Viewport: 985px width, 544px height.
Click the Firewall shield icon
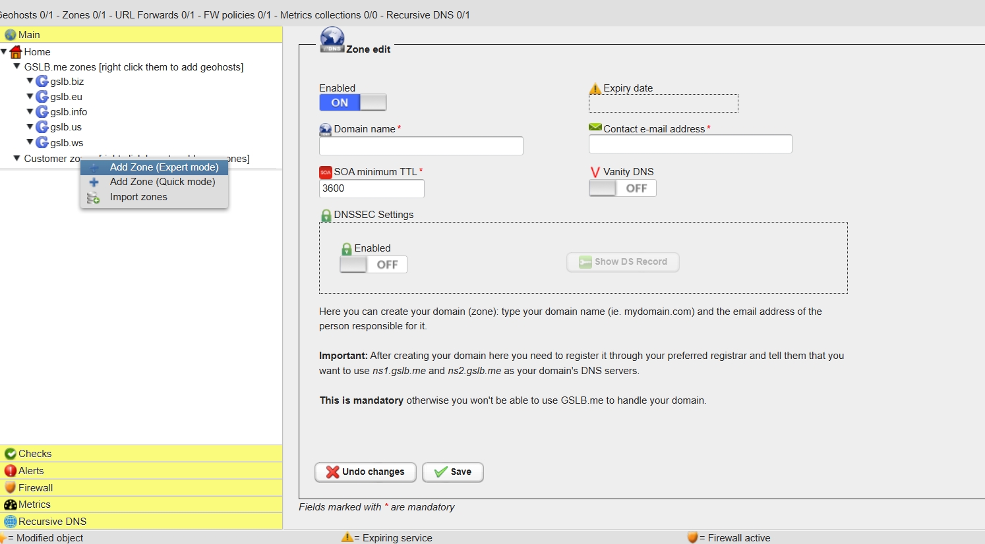click(11, 487)
